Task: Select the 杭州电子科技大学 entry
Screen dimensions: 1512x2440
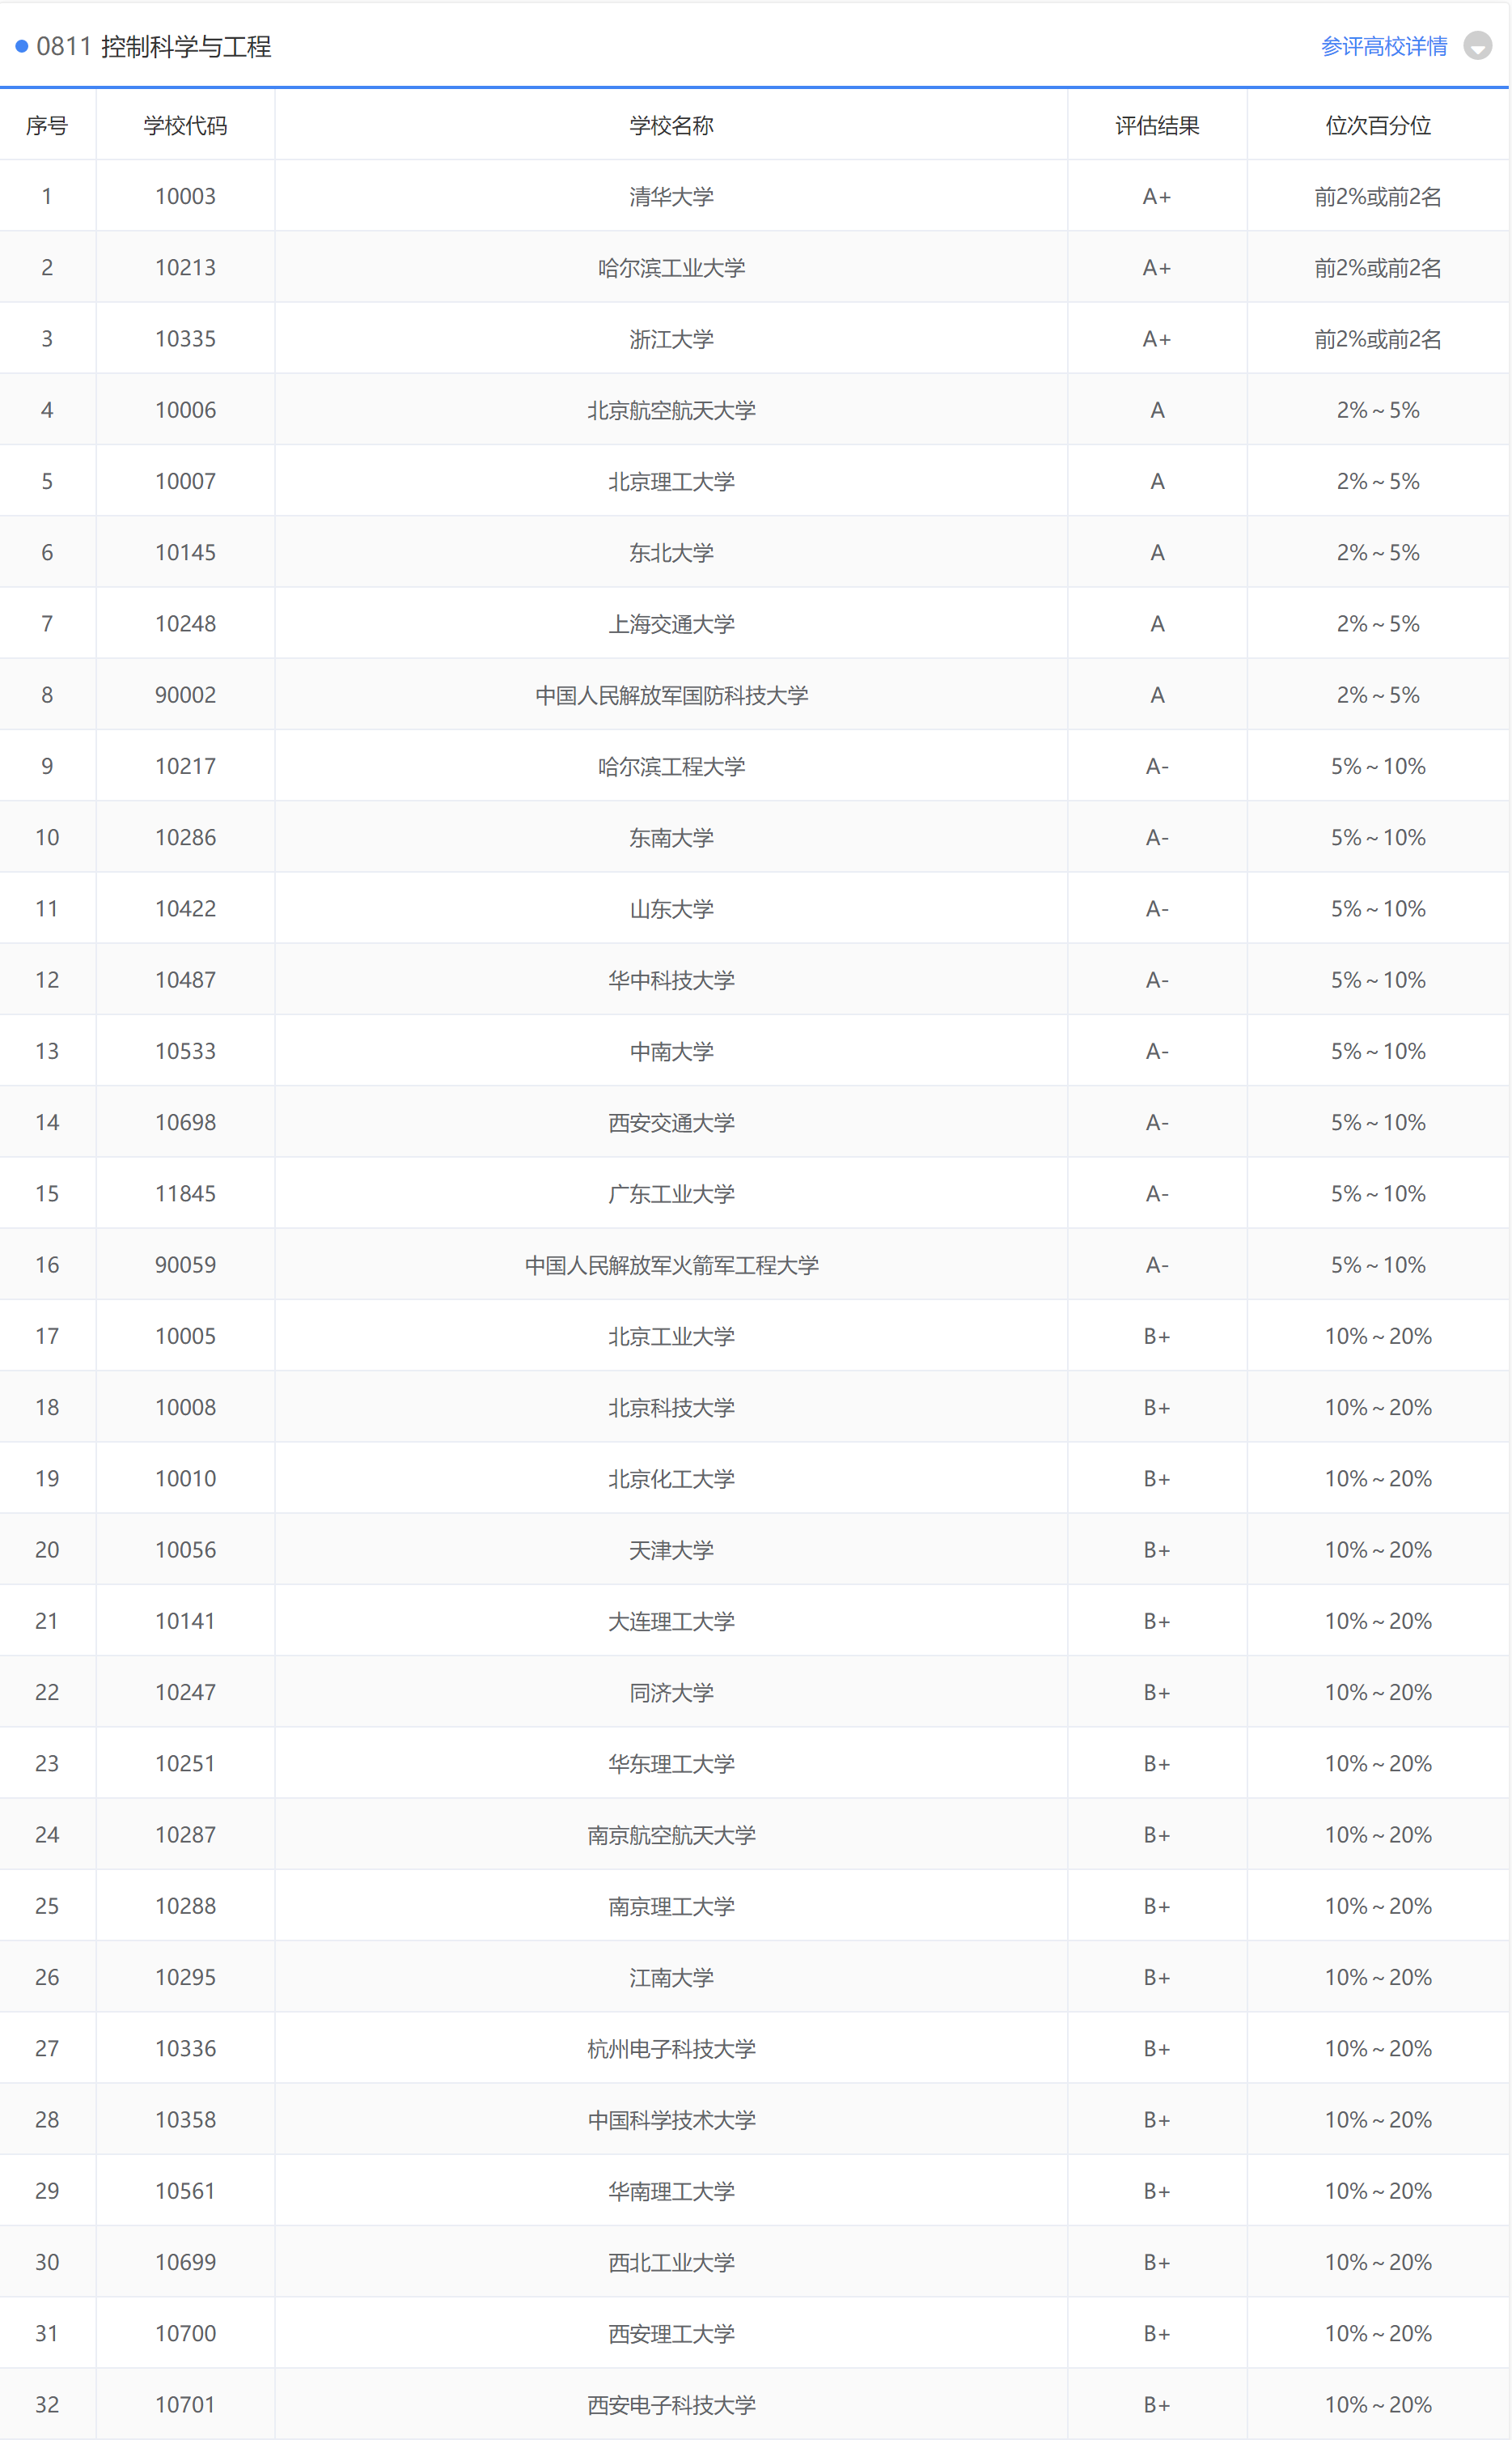Action: (x=671, y=2048)
